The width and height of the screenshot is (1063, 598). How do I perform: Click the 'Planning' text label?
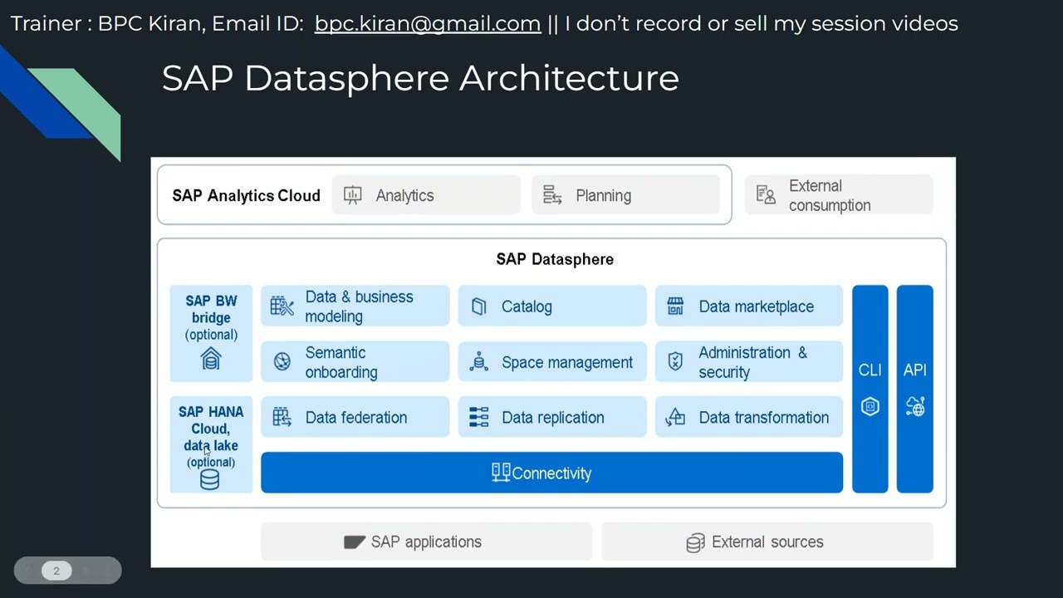pyautogui.click(x=603, y=195)
